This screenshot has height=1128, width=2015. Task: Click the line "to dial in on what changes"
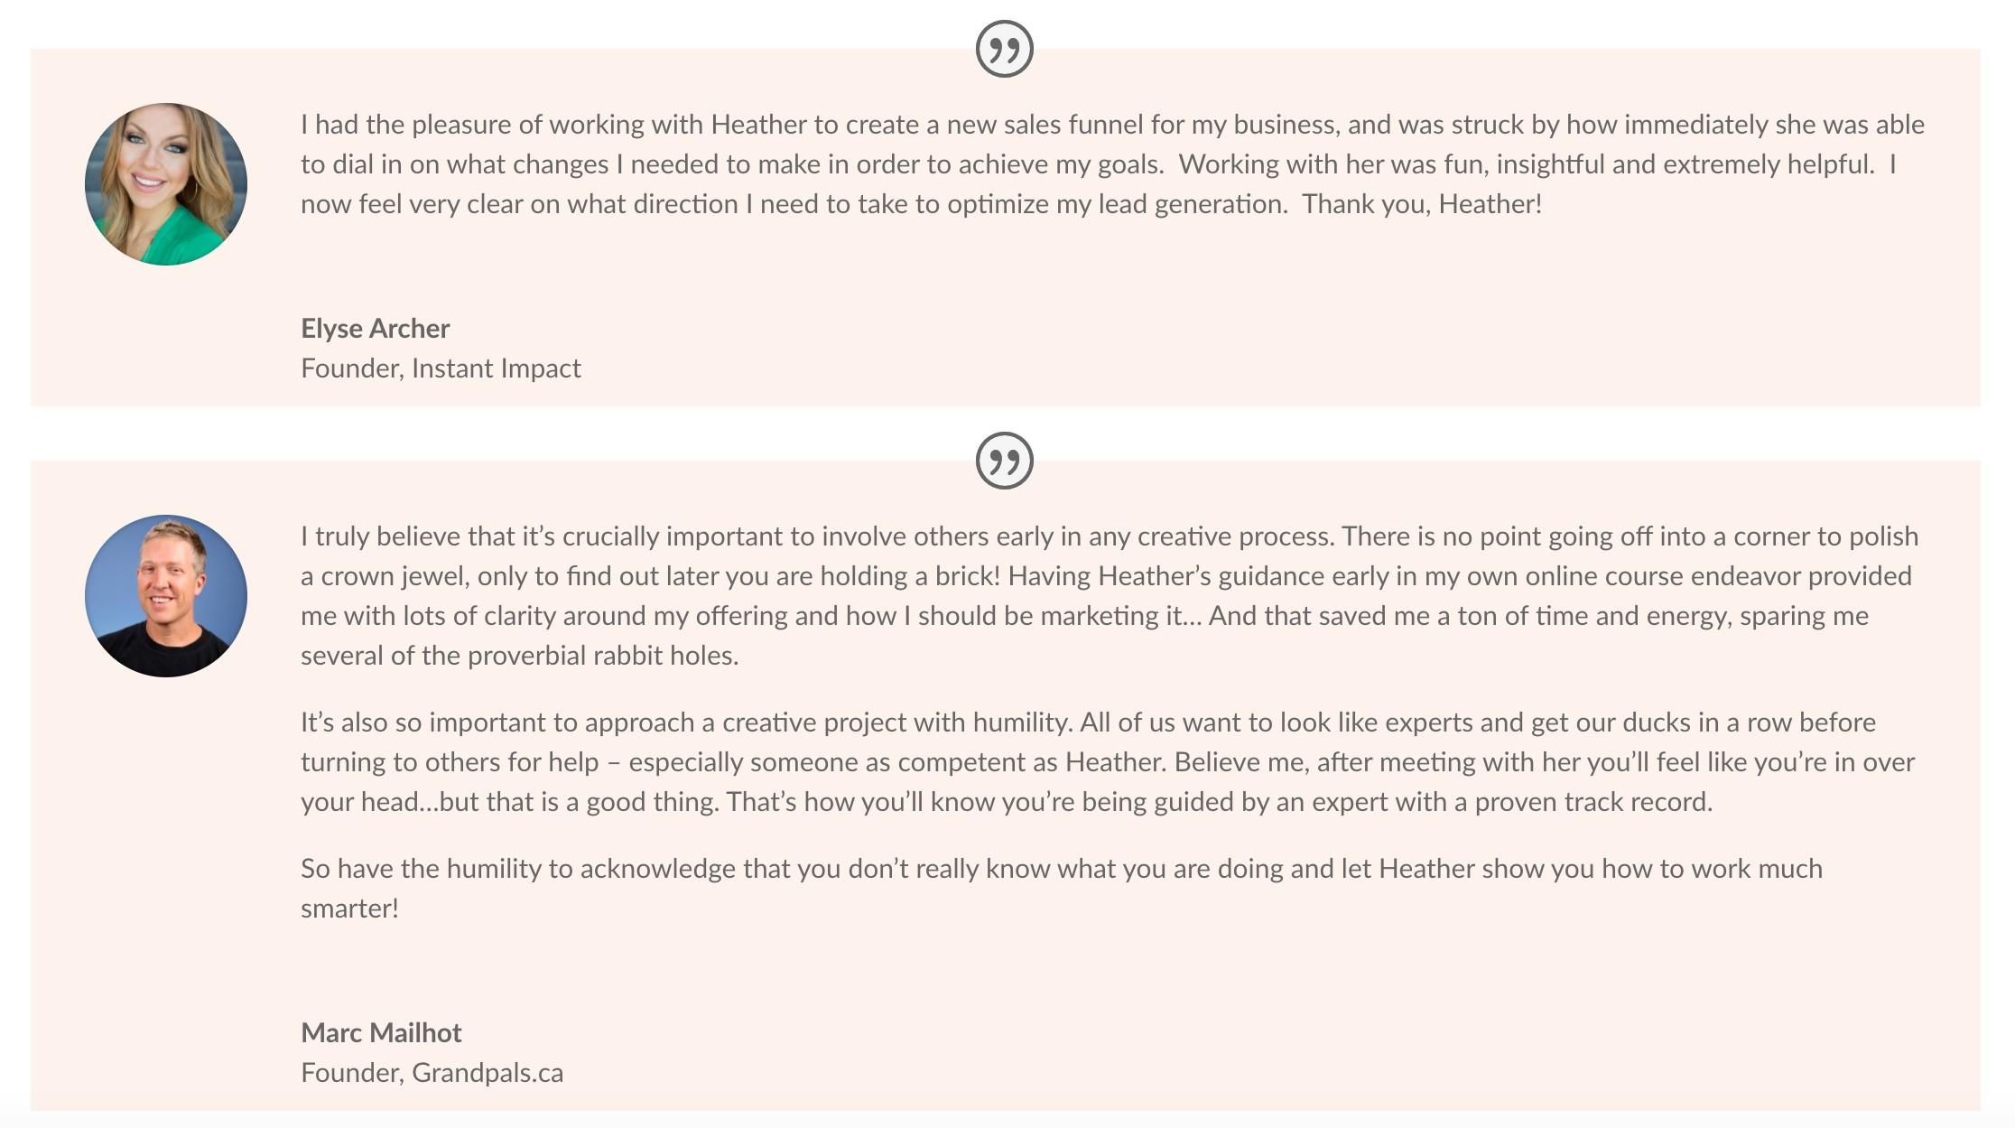[x=1099, y=164]
